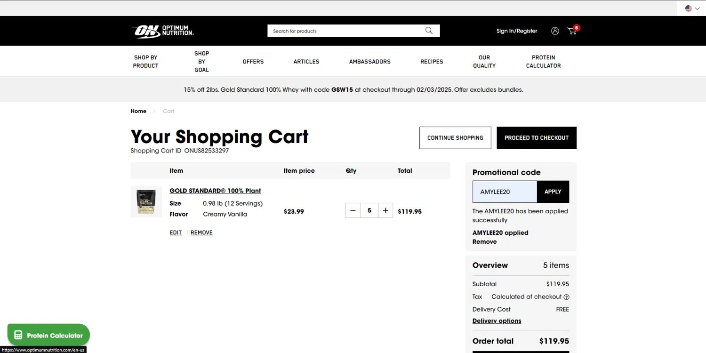Image resolution: width=706 pixels, height=353 pixels.
Task: Open the user account icon
Action: tap(555, 31)
